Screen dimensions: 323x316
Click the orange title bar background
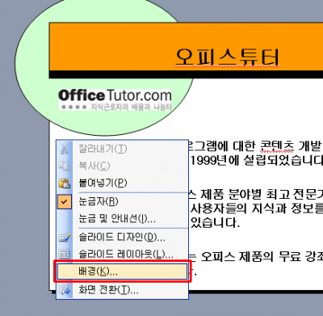coord(113,47)
